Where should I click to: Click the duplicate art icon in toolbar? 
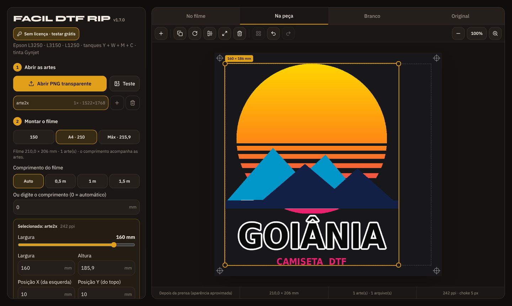coord(180,33)
